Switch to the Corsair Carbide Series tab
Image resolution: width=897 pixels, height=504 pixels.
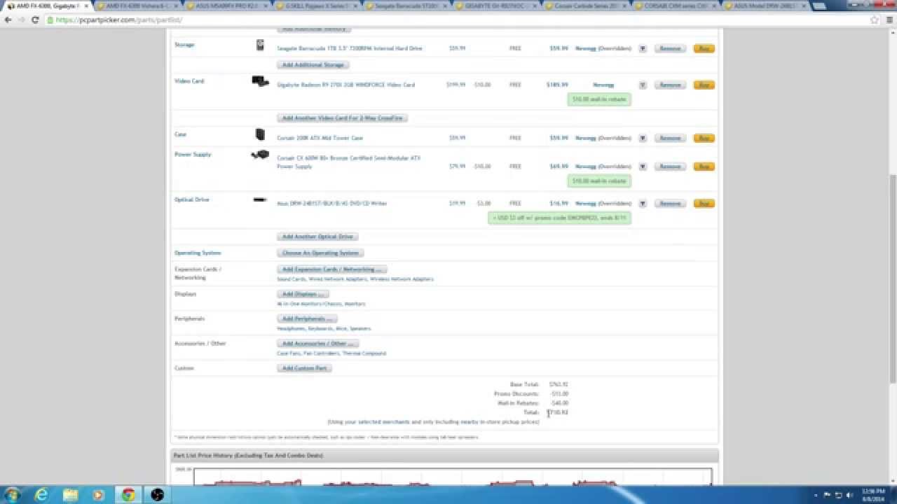click(x=585, y=6)
